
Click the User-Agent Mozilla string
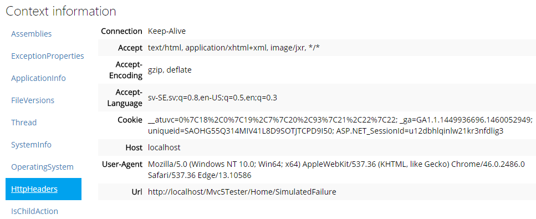[336, 170]
